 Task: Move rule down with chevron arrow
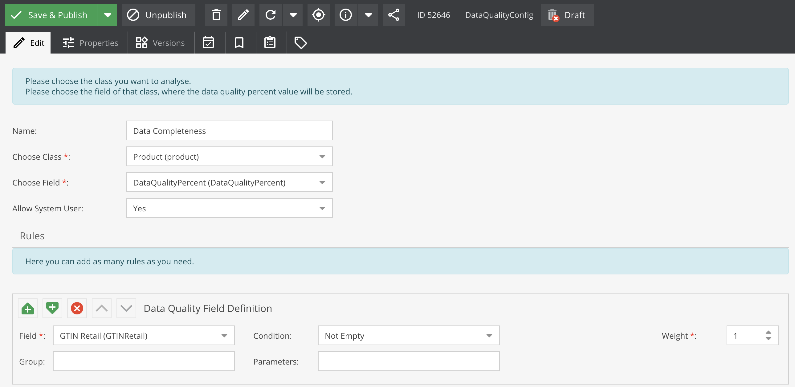tap(126, 308)
